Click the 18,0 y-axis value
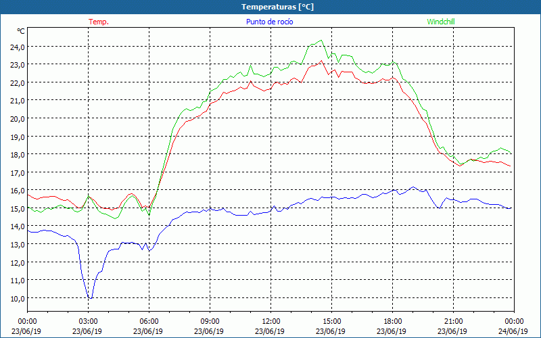This screenshot has width=541, height=338. [17, 155]
